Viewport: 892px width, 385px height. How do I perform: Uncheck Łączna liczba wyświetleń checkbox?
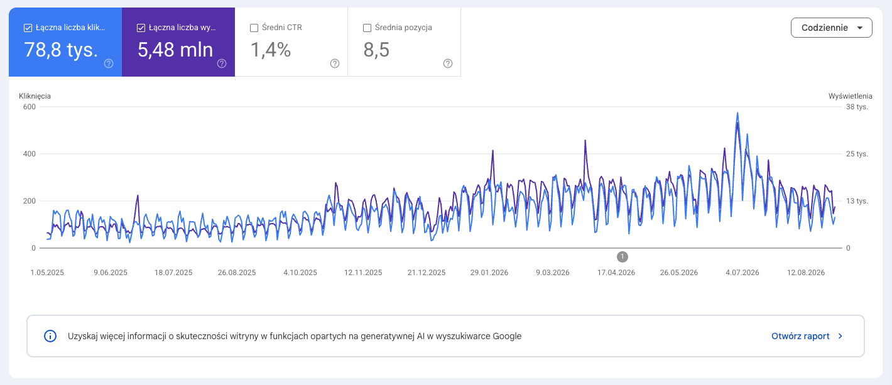click(141, 28)
